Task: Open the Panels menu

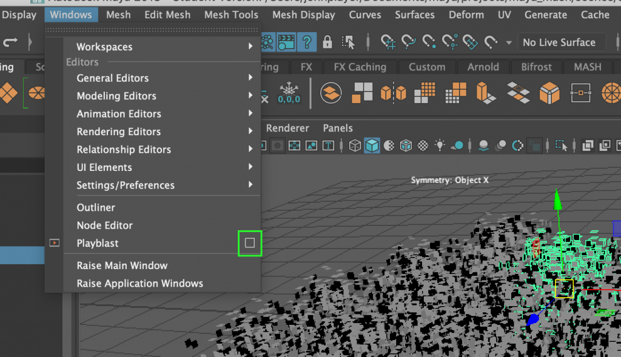Action: (338, 128)
